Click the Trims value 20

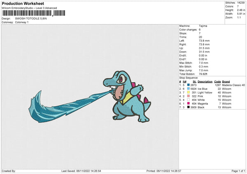click(x=200, y=37)
